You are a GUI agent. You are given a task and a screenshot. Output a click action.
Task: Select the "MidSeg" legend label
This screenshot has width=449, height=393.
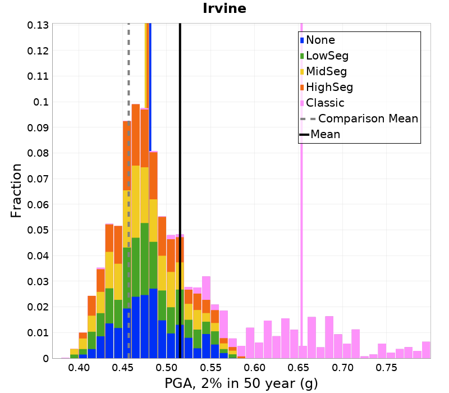(327, 72)
